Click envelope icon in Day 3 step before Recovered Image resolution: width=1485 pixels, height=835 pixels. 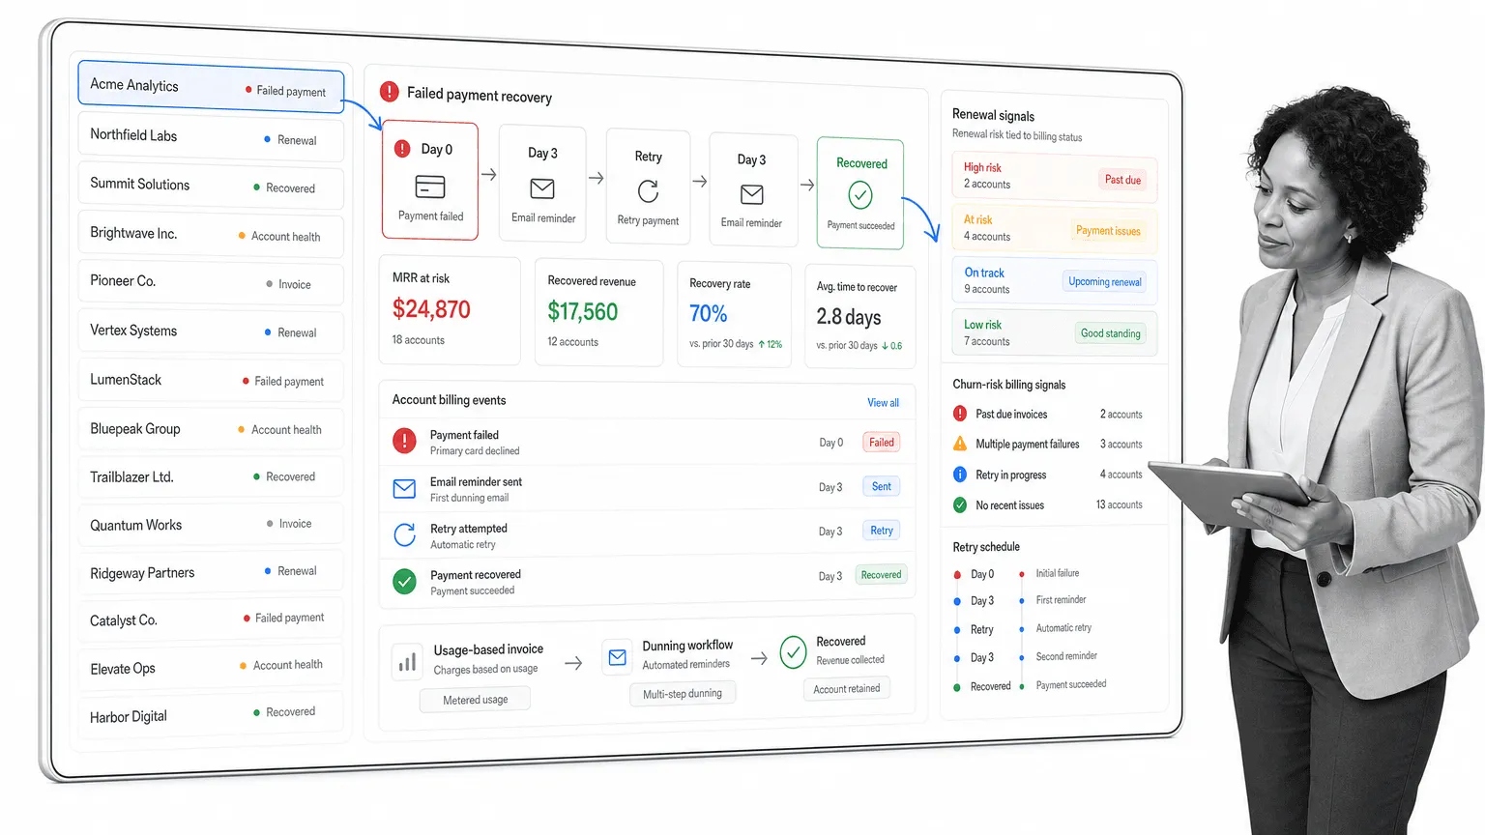751,194
